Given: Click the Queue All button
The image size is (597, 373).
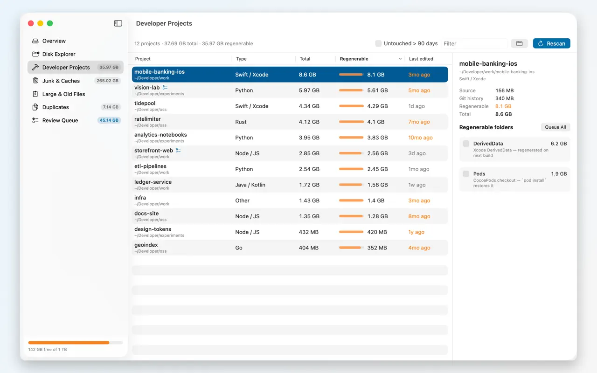Looking at the screenshot, I should click(x=555, y=127).
